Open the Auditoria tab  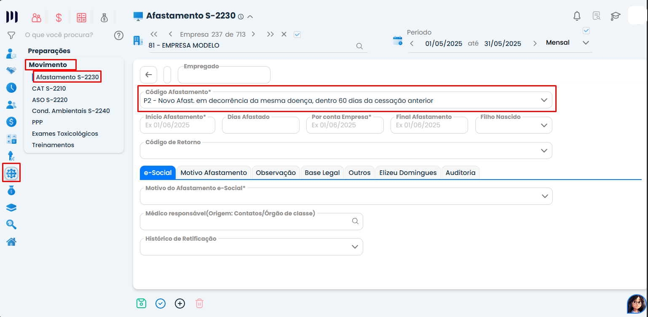pyautogui.click(x=461, y=172)
